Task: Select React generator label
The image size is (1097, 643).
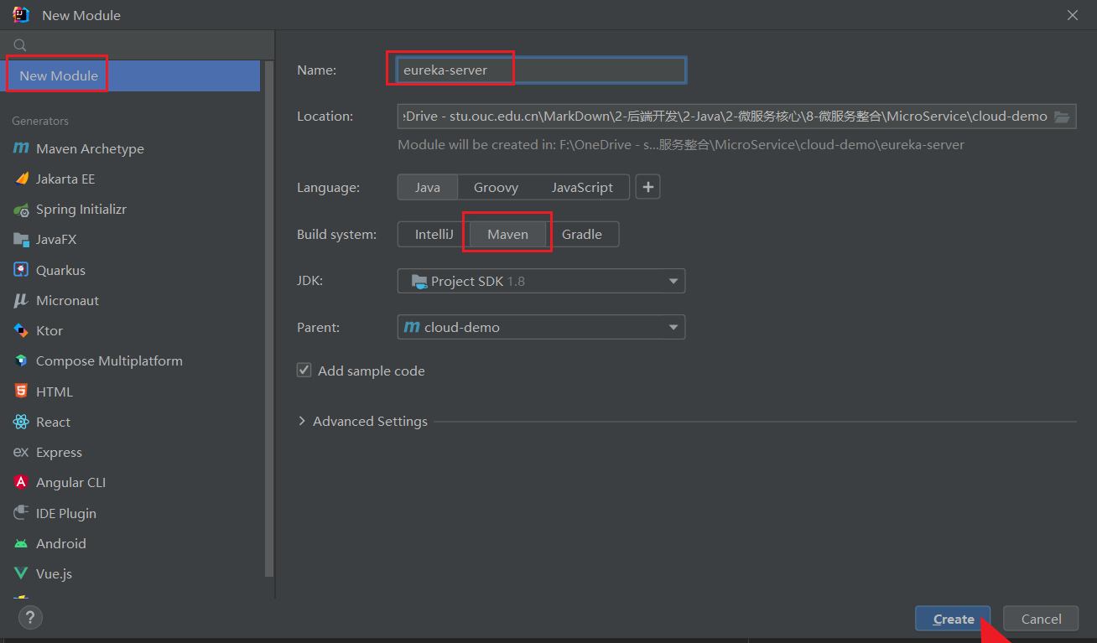Action: click(x=53, y=422)
